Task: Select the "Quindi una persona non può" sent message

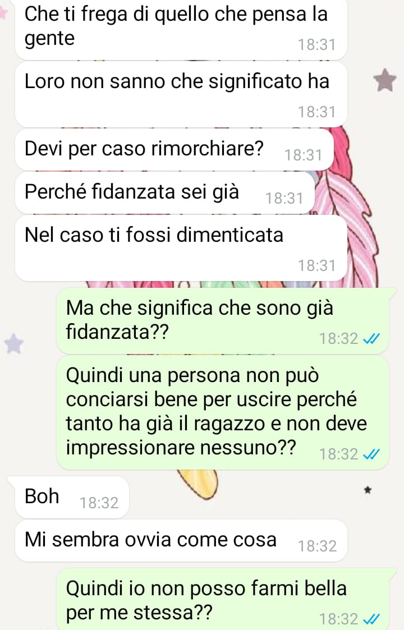Action: (223, 412)
